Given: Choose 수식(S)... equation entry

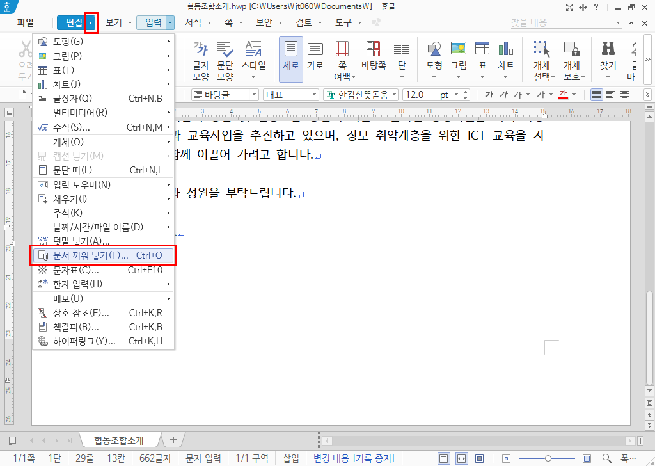Looking at the screenshot, I should (103, 127).
